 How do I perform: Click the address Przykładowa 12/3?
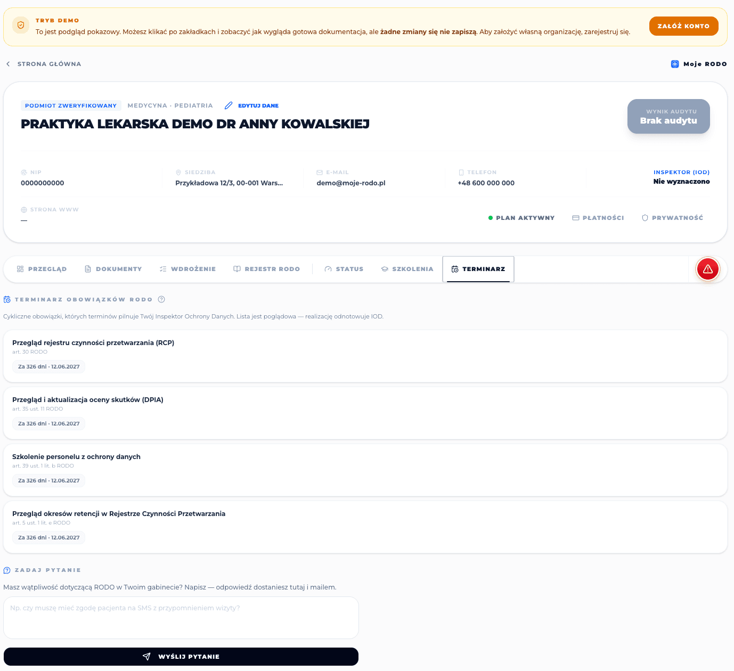[x=229, y=183]
